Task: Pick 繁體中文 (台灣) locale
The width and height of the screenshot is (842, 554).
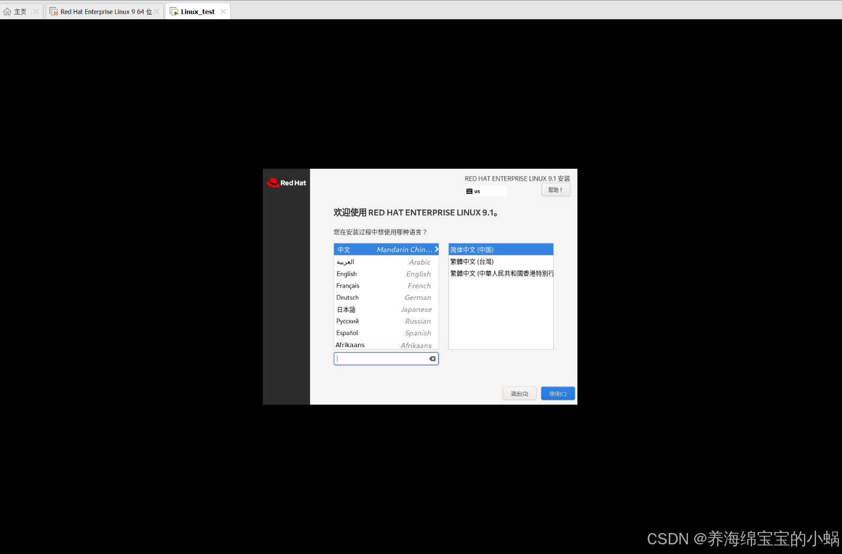Action: tap(501, 261)
